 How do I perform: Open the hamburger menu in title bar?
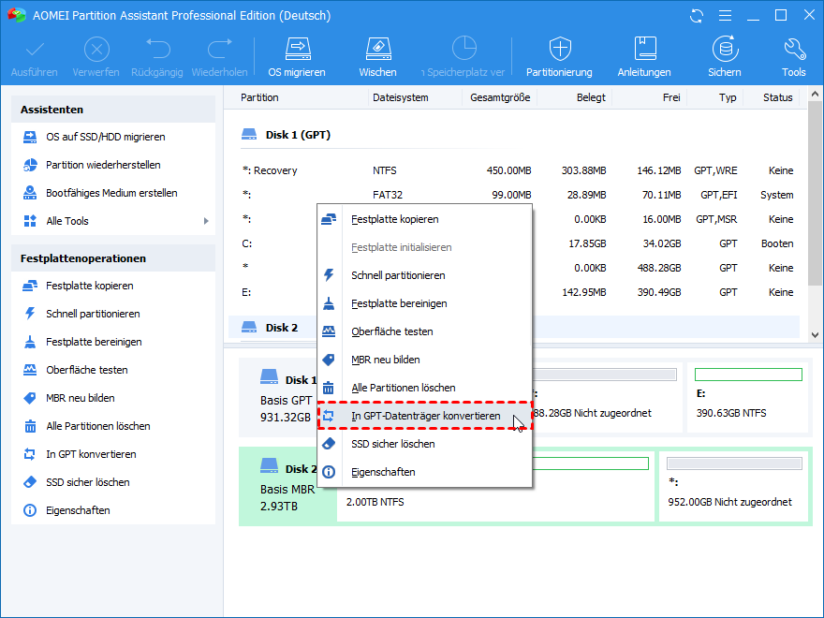725,16
